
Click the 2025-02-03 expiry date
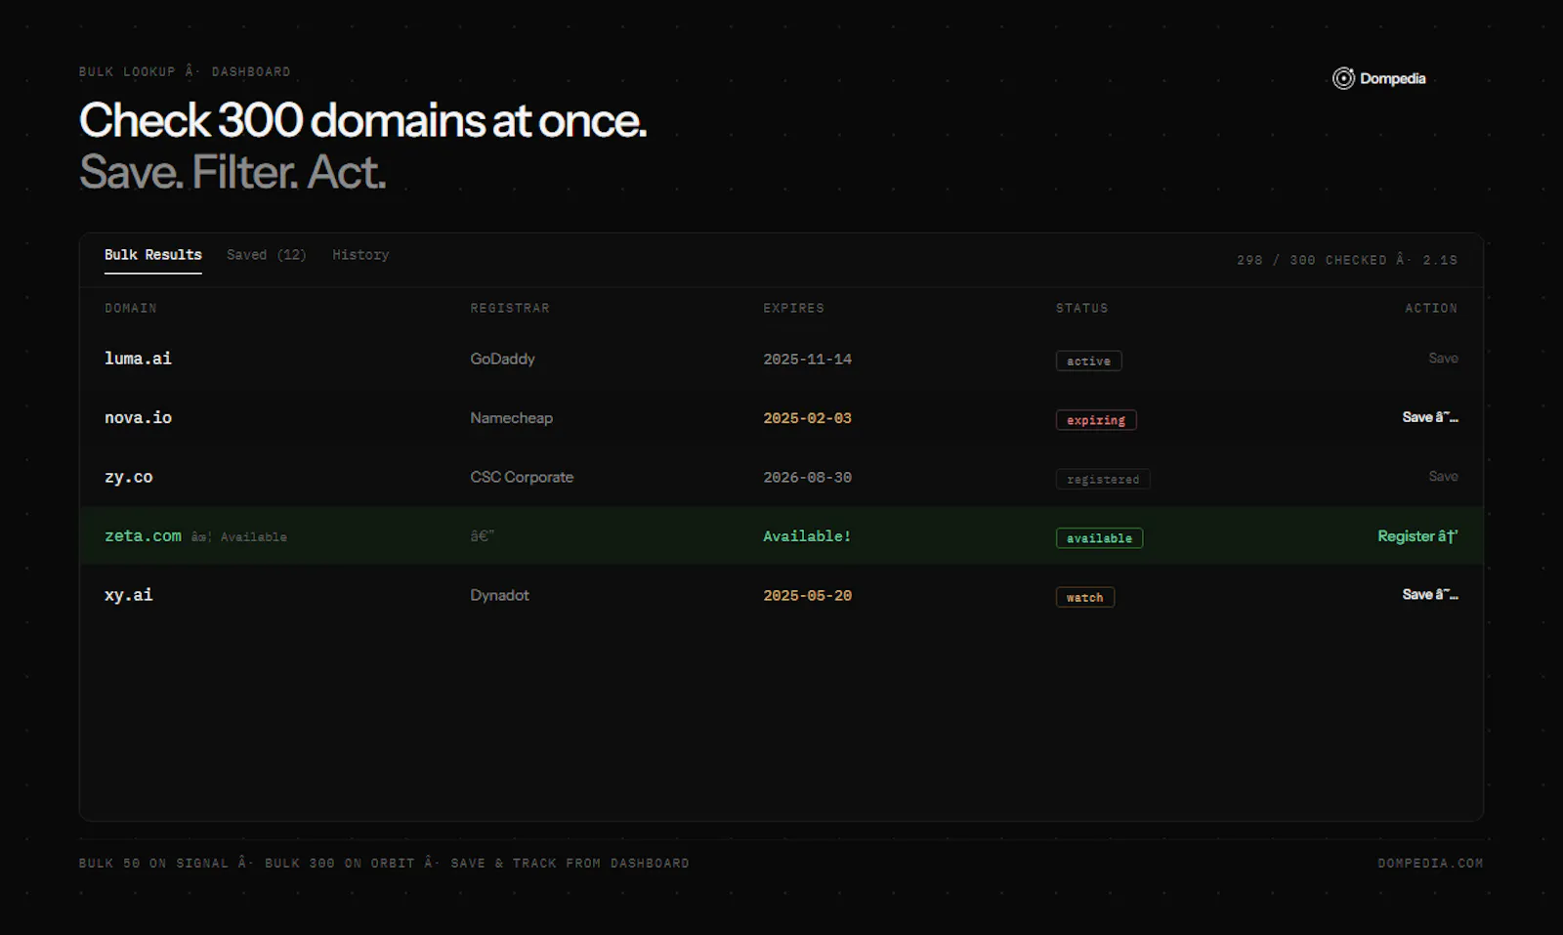(807, 418)
